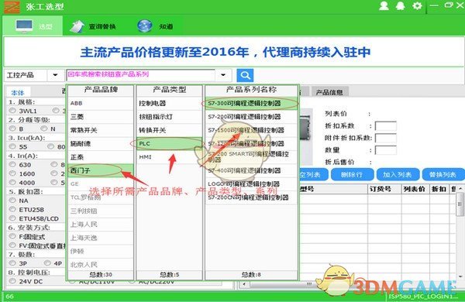
Task: Select breaking level B radio button
Action: click(x=12, y=129)
